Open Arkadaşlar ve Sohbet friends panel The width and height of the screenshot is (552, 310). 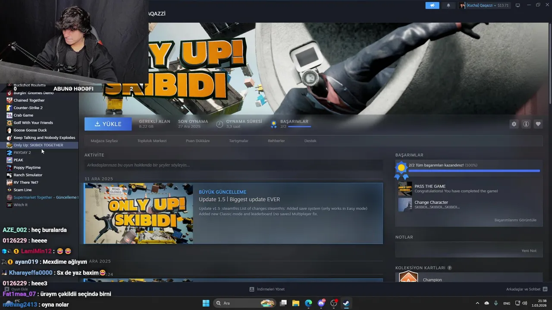tap(524, 289)
